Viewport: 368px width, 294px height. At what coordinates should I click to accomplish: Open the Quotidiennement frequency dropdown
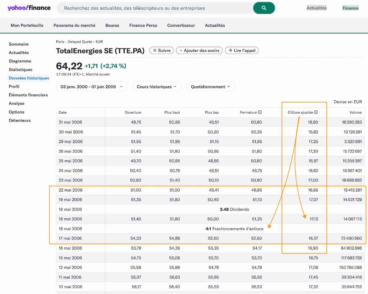[210, 87]
